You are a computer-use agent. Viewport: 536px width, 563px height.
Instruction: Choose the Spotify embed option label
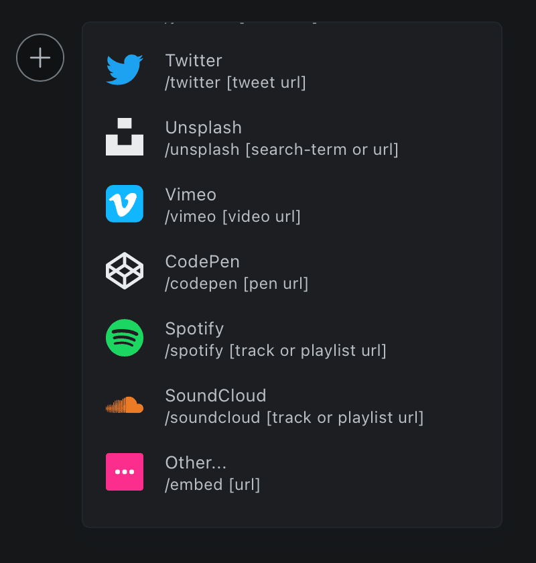[194, 329]
